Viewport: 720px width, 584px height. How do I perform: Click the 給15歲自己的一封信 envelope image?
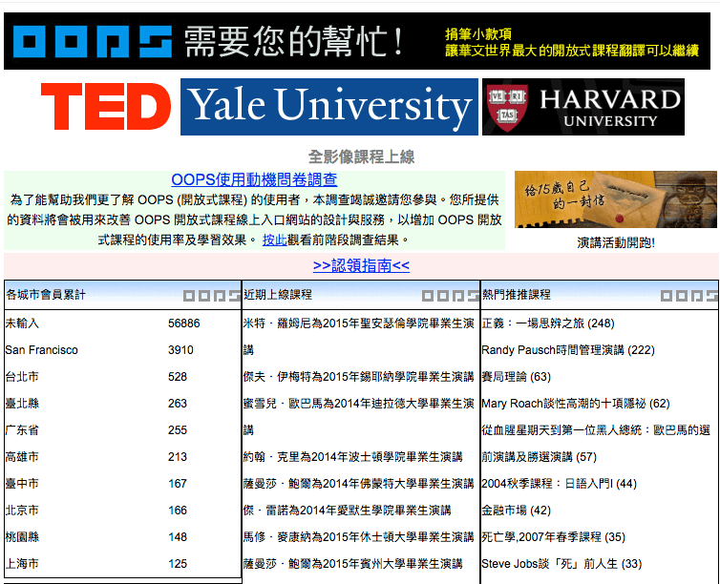(x=615, y=199)
